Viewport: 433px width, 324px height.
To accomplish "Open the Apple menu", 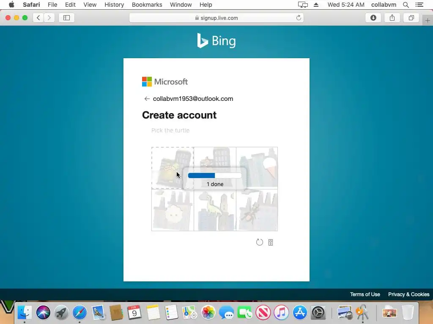I will [11, 5].
